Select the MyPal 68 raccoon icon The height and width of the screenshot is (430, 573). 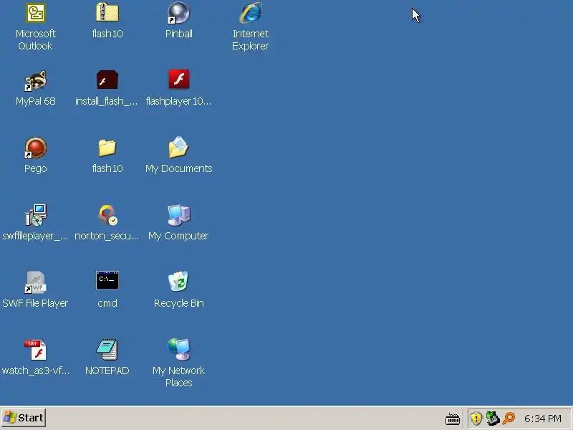[x=35, y=80]
